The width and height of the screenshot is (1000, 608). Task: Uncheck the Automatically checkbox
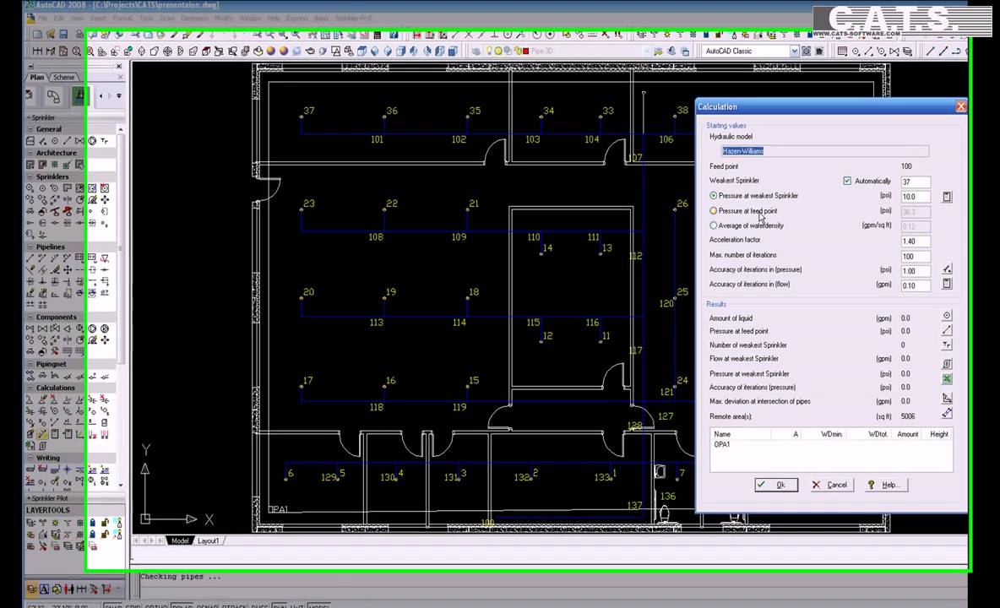click(847, 181)
